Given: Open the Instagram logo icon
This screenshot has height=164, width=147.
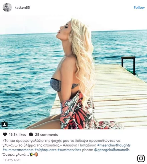Looking at the screenshot, I should [141, 158].
